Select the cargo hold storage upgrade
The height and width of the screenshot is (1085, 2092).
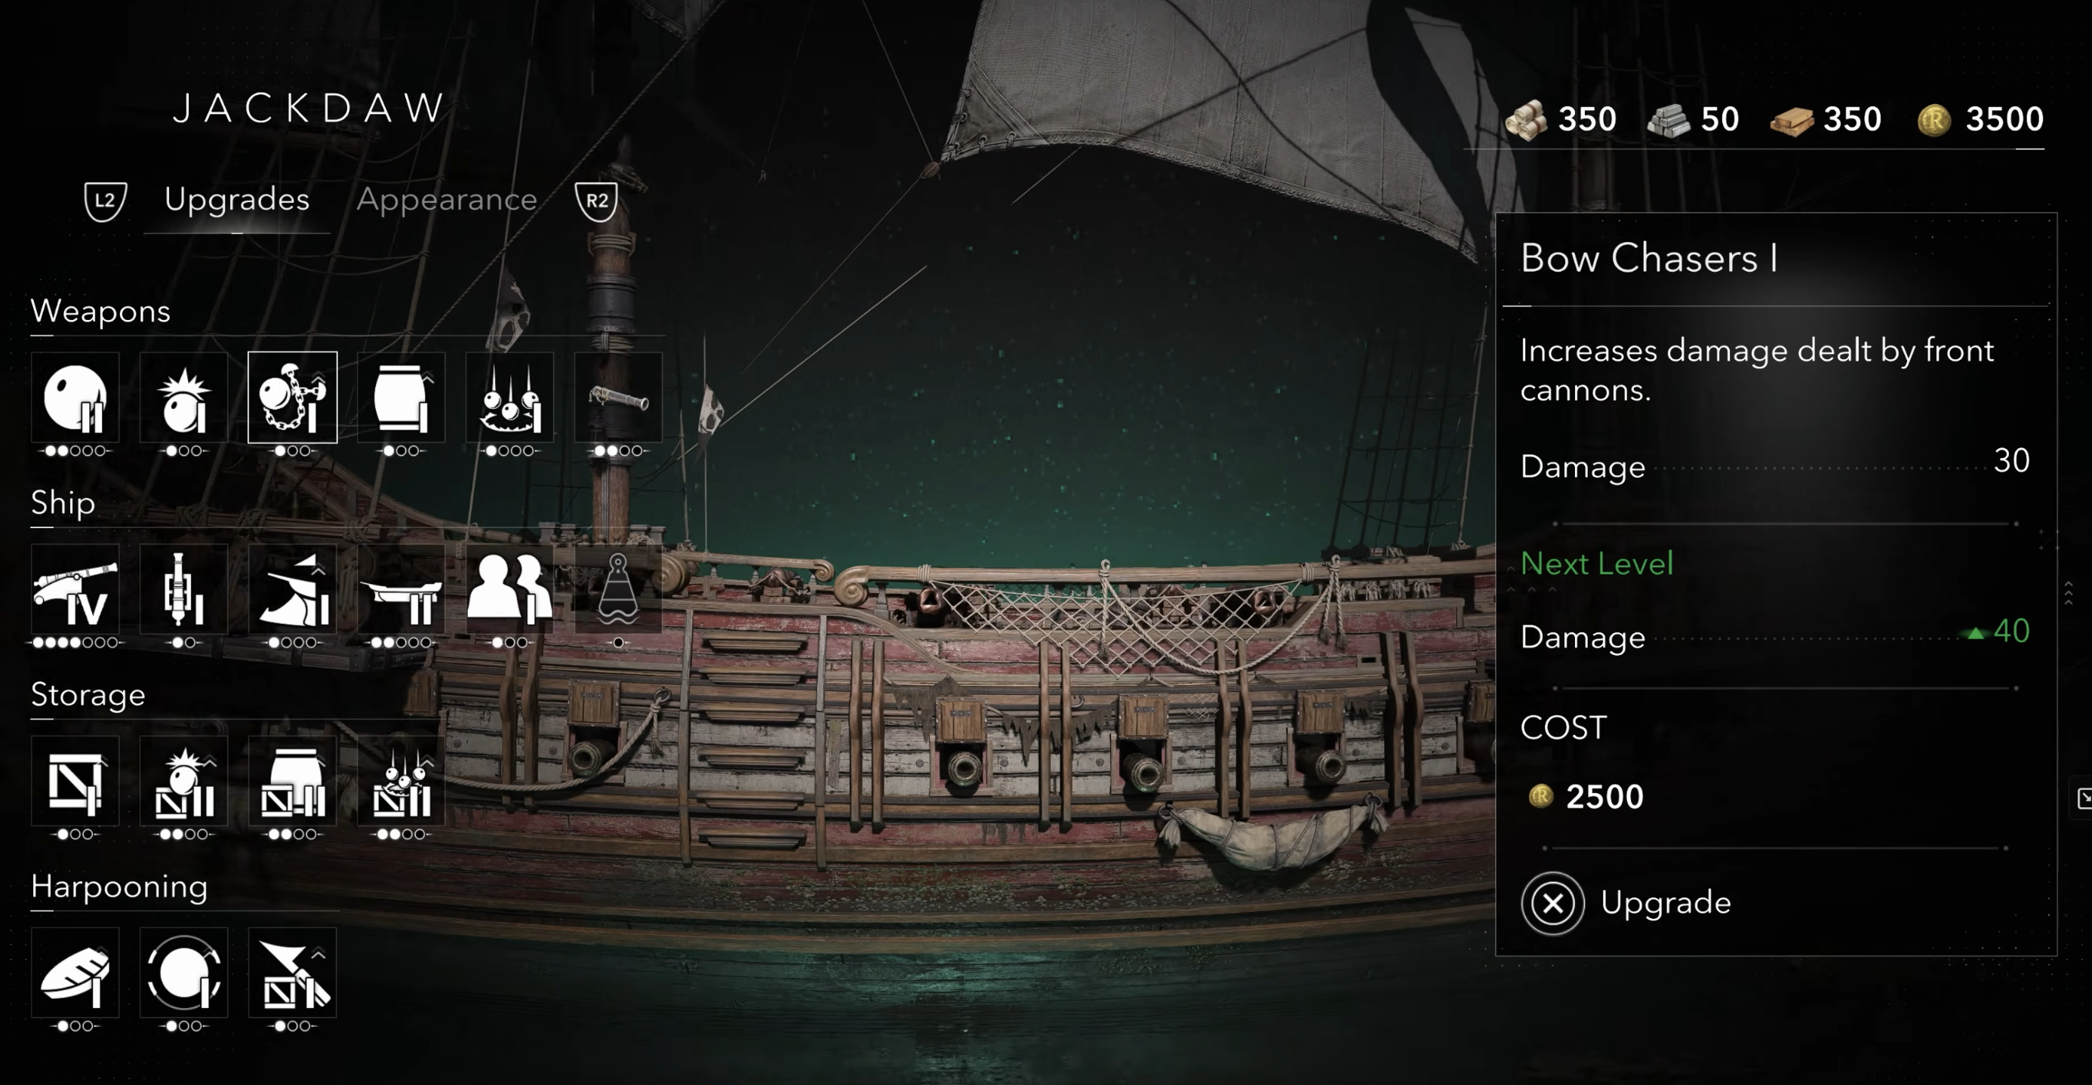point(75,781)
